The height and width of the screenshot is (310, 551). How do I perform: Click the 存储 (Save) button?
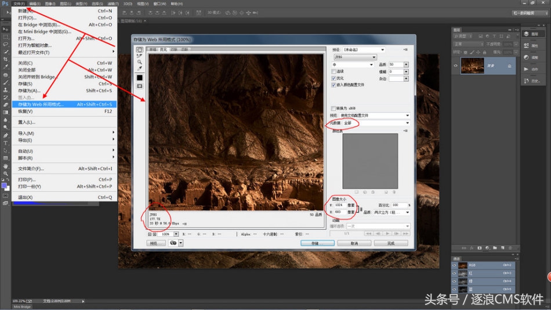318,243
